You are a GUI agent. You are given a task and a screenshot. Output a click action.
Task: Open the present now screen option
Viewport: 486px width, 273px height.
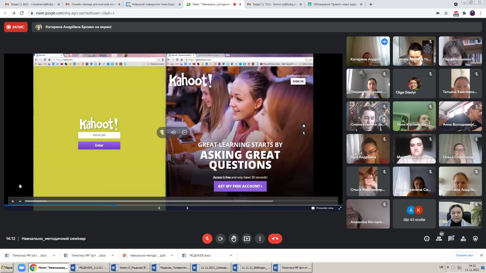point(247,239)
